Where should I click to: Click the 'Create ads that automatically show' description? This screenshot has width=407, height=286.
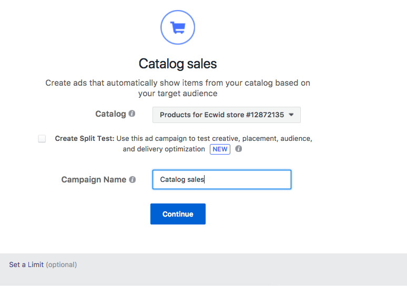coord(178,83)
